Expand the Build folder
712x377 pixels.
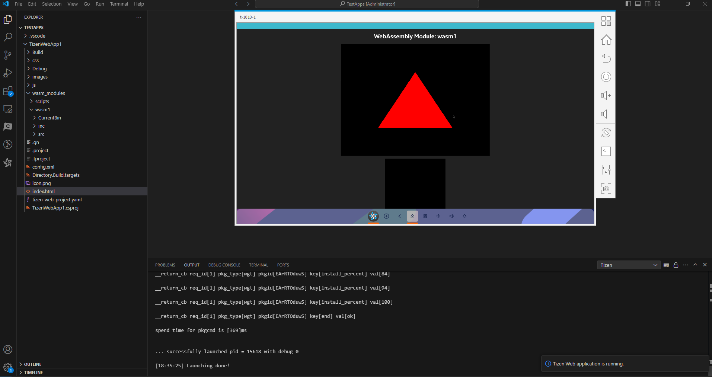pyautogui.click(x=38, y=52)
